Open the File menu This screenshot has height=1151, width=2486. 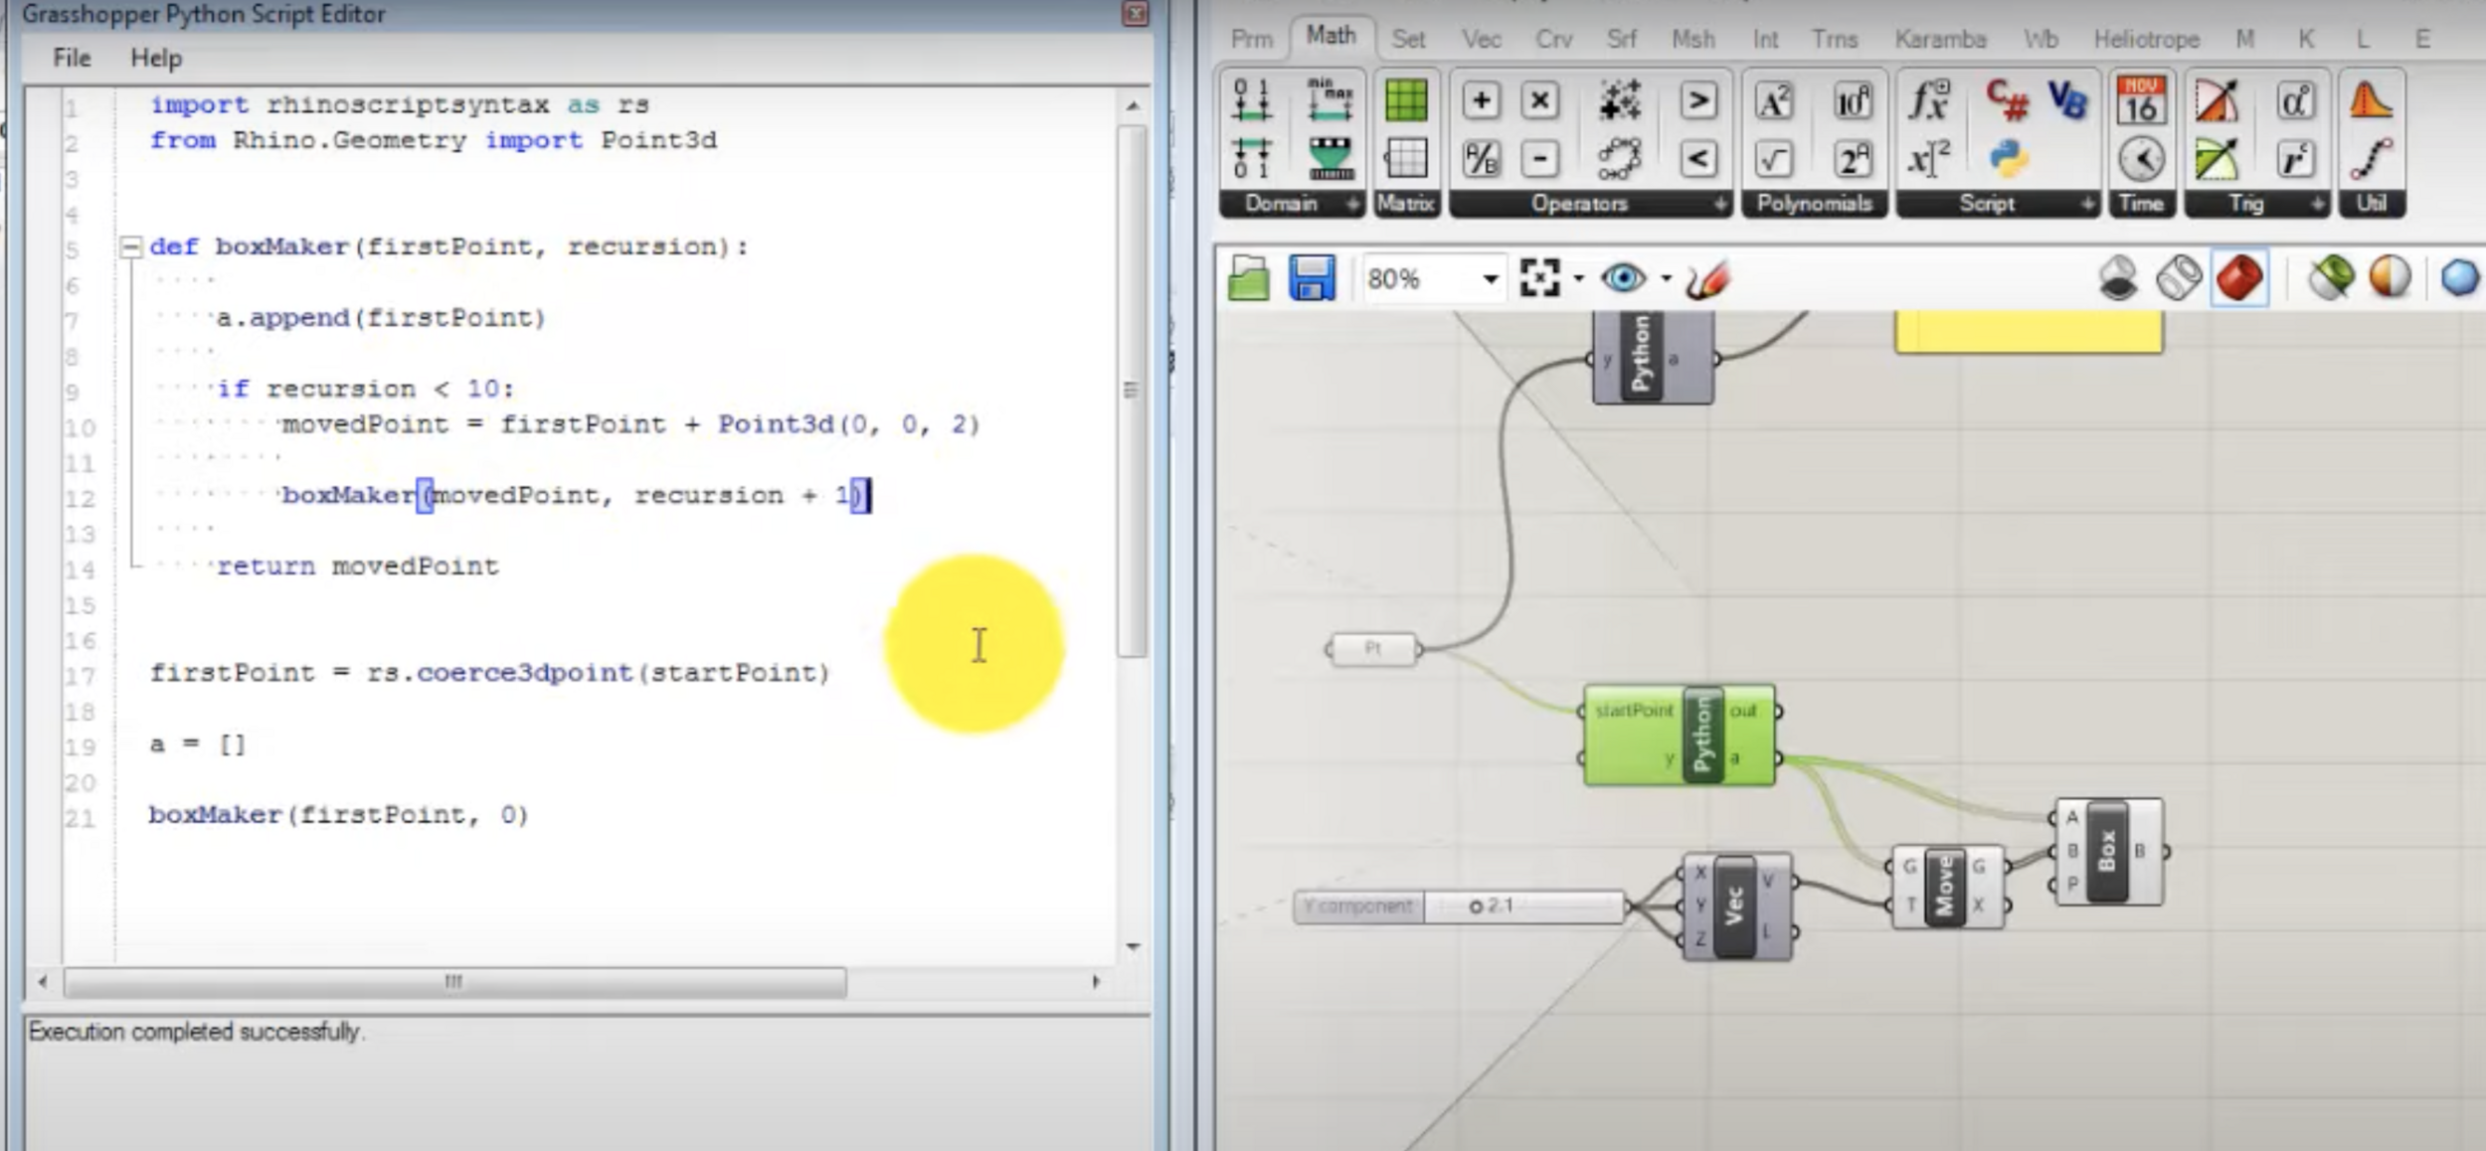72,58
